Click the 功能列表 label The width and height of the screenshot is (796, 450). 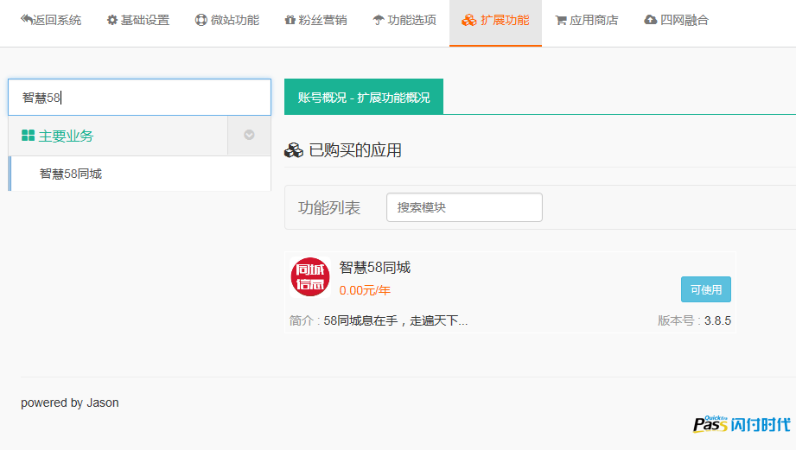tap(329, 207)
